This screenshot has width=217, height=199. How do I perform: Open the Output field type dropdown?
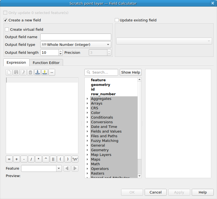[76, 44]
